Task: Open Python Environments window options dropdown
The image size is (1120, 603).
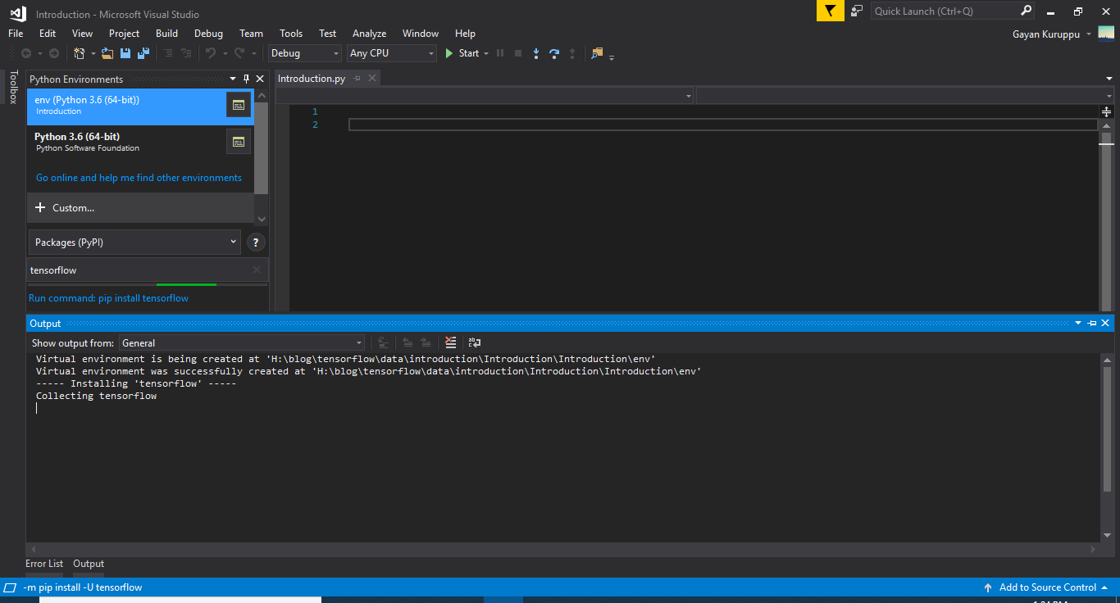Action: tap(233, 79)
